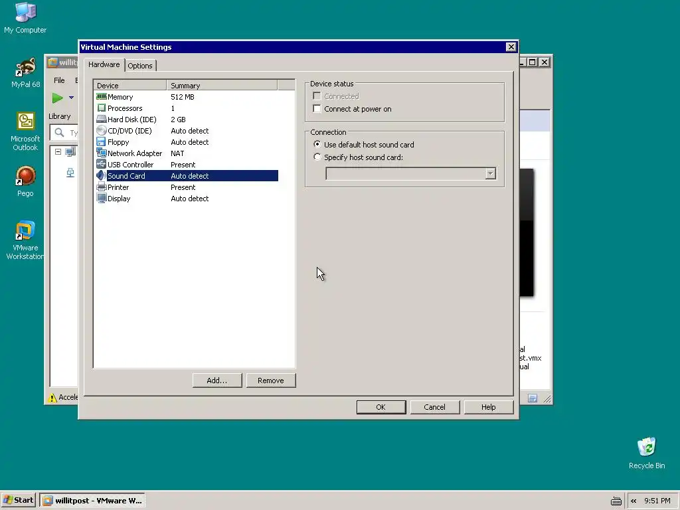
Task: Open the Recycle Bin icon
Action: click(647, 447)
